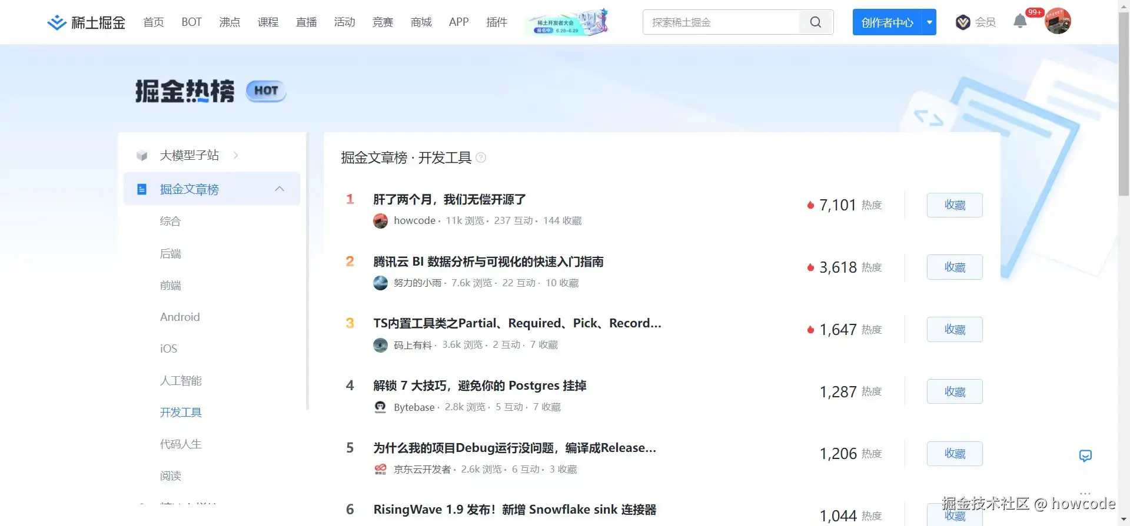Open the notification bell
1130x526 pixels.
point(1020,22)
